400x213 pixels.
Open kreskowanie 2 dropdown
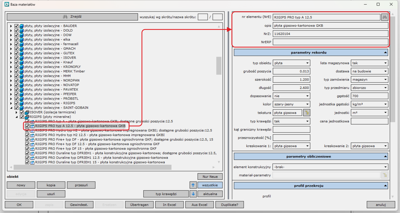[370, 146]
